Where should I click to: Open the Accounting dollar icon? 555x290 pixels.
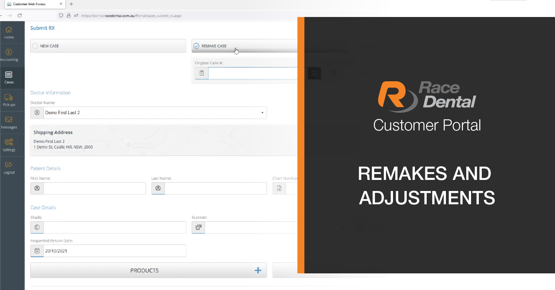9,52
